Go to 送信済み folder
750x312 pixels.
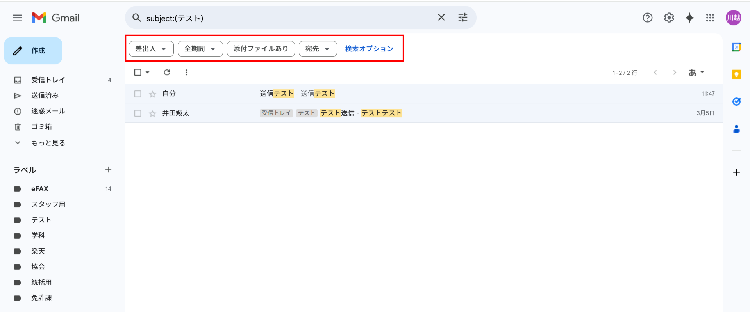(x=45, y=96)
